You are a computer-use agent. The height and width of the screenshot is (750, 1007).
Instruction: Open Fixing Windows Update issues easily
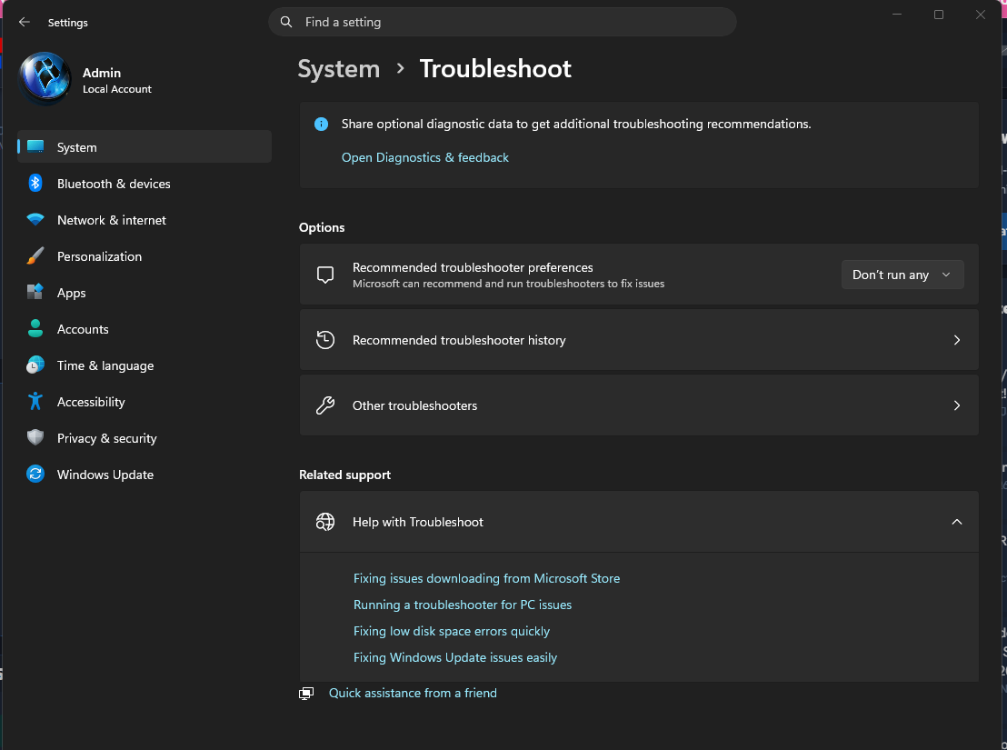[455, 657]
